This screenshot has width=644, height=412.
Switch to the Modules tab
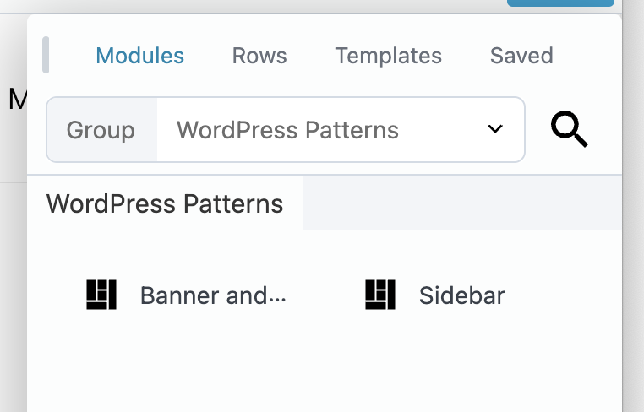[x=140, y=56]
